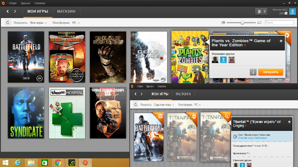Open 'МАГАЗИН' tab in second window

[183, 94]
